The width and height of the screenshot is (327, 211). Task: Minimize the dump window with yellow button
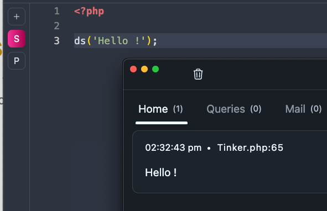click(144, 69)
